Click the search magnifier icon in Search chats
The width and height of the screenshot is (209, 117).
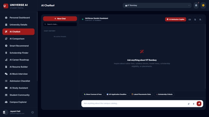pyautogui.click(x=45, y=24)
